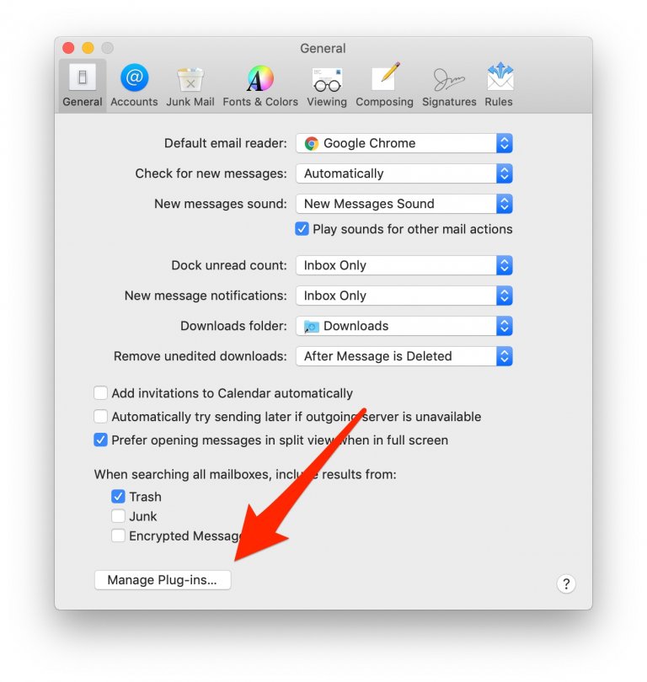Screen dimensions: 647x682
Task: Open Fonts & Colors preferences icon
Action: tap(260, 78)
